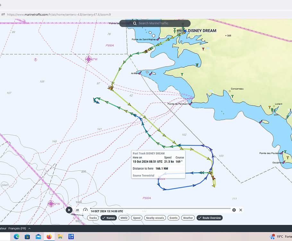Image resolution: width=292 pixels, height=241 pixels.
Task: Click the playback timeline progress bar
Action: (160, 208)
